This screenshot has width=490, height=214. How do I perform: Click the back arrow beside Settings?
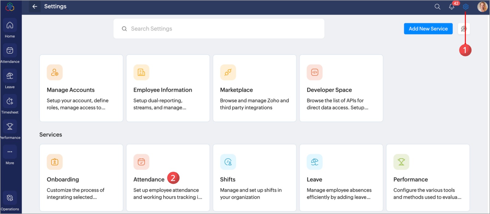35,6
